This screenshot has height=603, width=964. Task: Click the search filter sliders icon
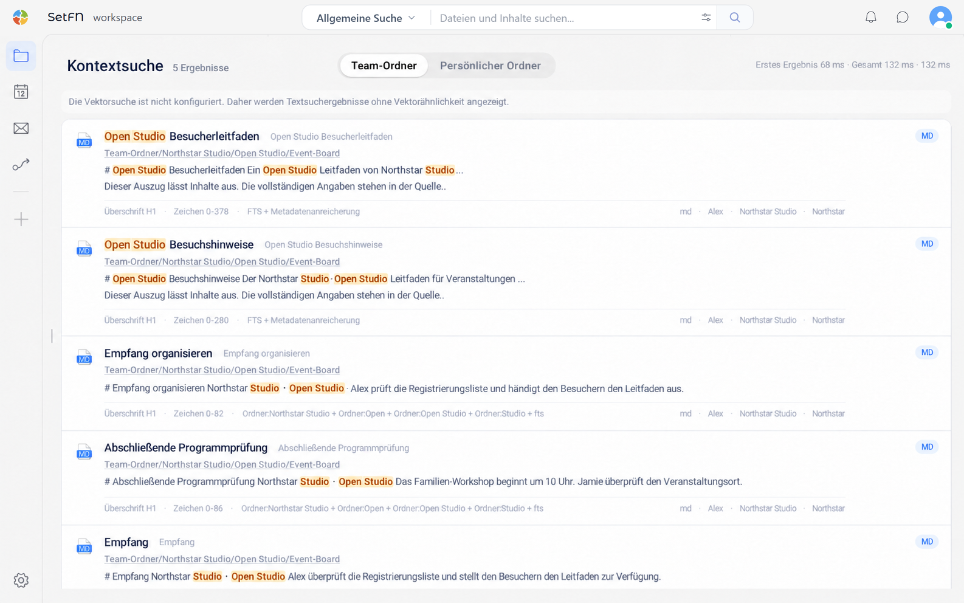click(706, 18)
